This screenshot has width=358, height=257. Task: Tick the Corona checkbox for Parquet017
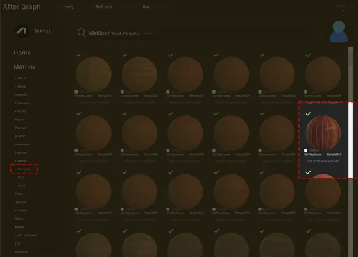coord(260,209)
